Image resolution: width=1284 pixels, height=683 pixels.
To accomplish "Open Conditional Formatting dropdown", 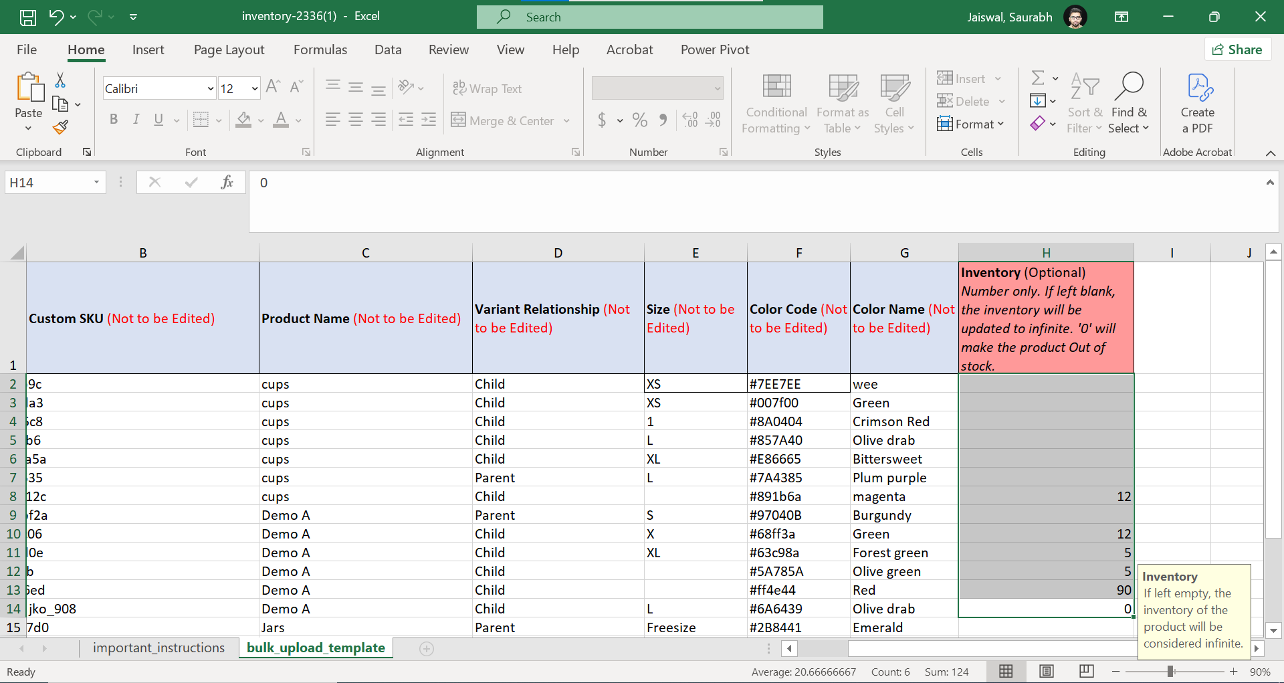I will pyautogui.click(x=776, y=104).
